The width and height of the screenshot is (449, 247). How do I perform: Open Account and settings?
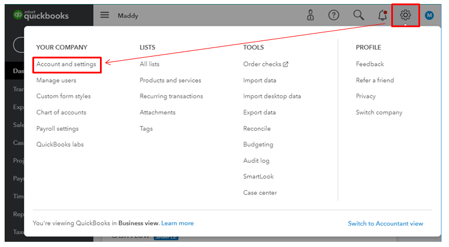point(66,64)
